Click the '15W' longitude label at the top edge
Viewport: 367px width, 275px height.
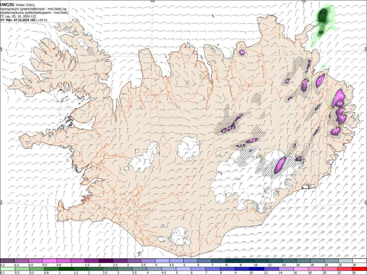tap(304, 1)
